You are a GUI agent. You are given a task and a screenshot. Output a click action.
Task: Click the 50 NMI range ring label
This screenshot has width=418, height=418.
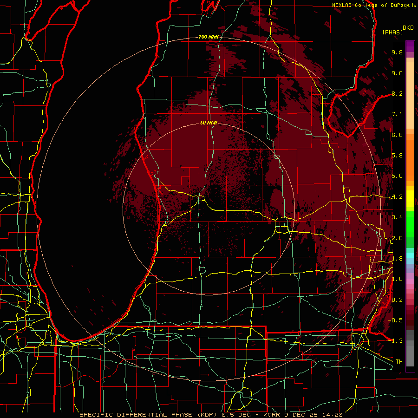[x=209, y=123]
